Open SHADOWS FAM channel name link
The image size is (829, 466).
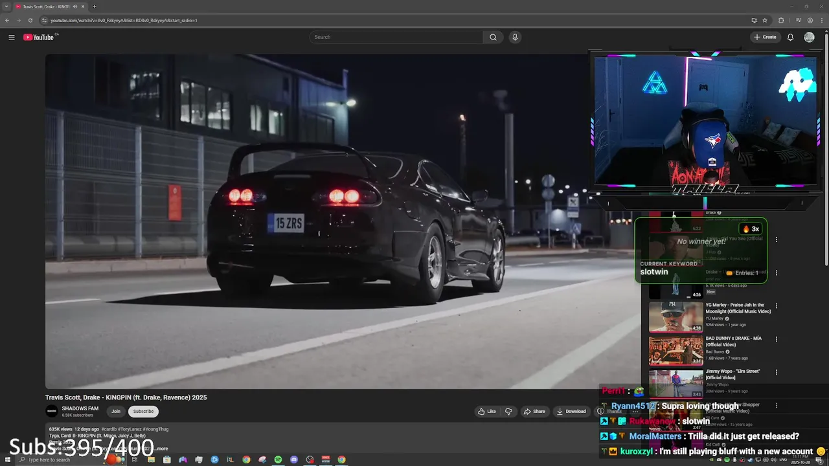tap(80, 408)
